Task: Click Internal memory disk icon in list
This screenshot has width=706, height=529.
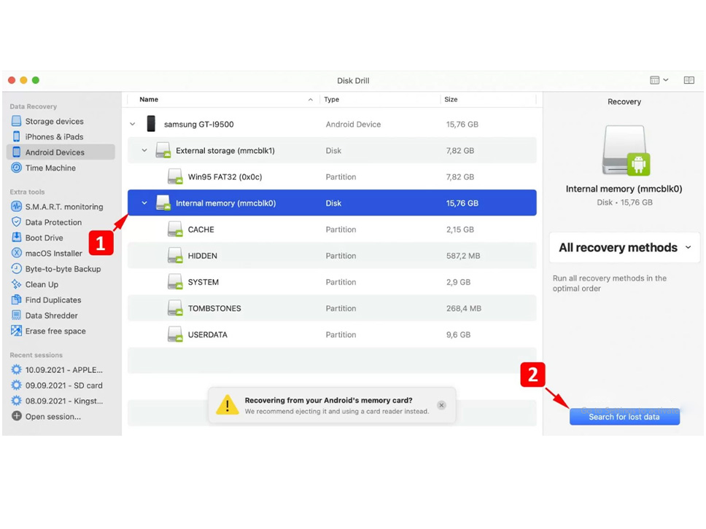Action: pos(163,203)
